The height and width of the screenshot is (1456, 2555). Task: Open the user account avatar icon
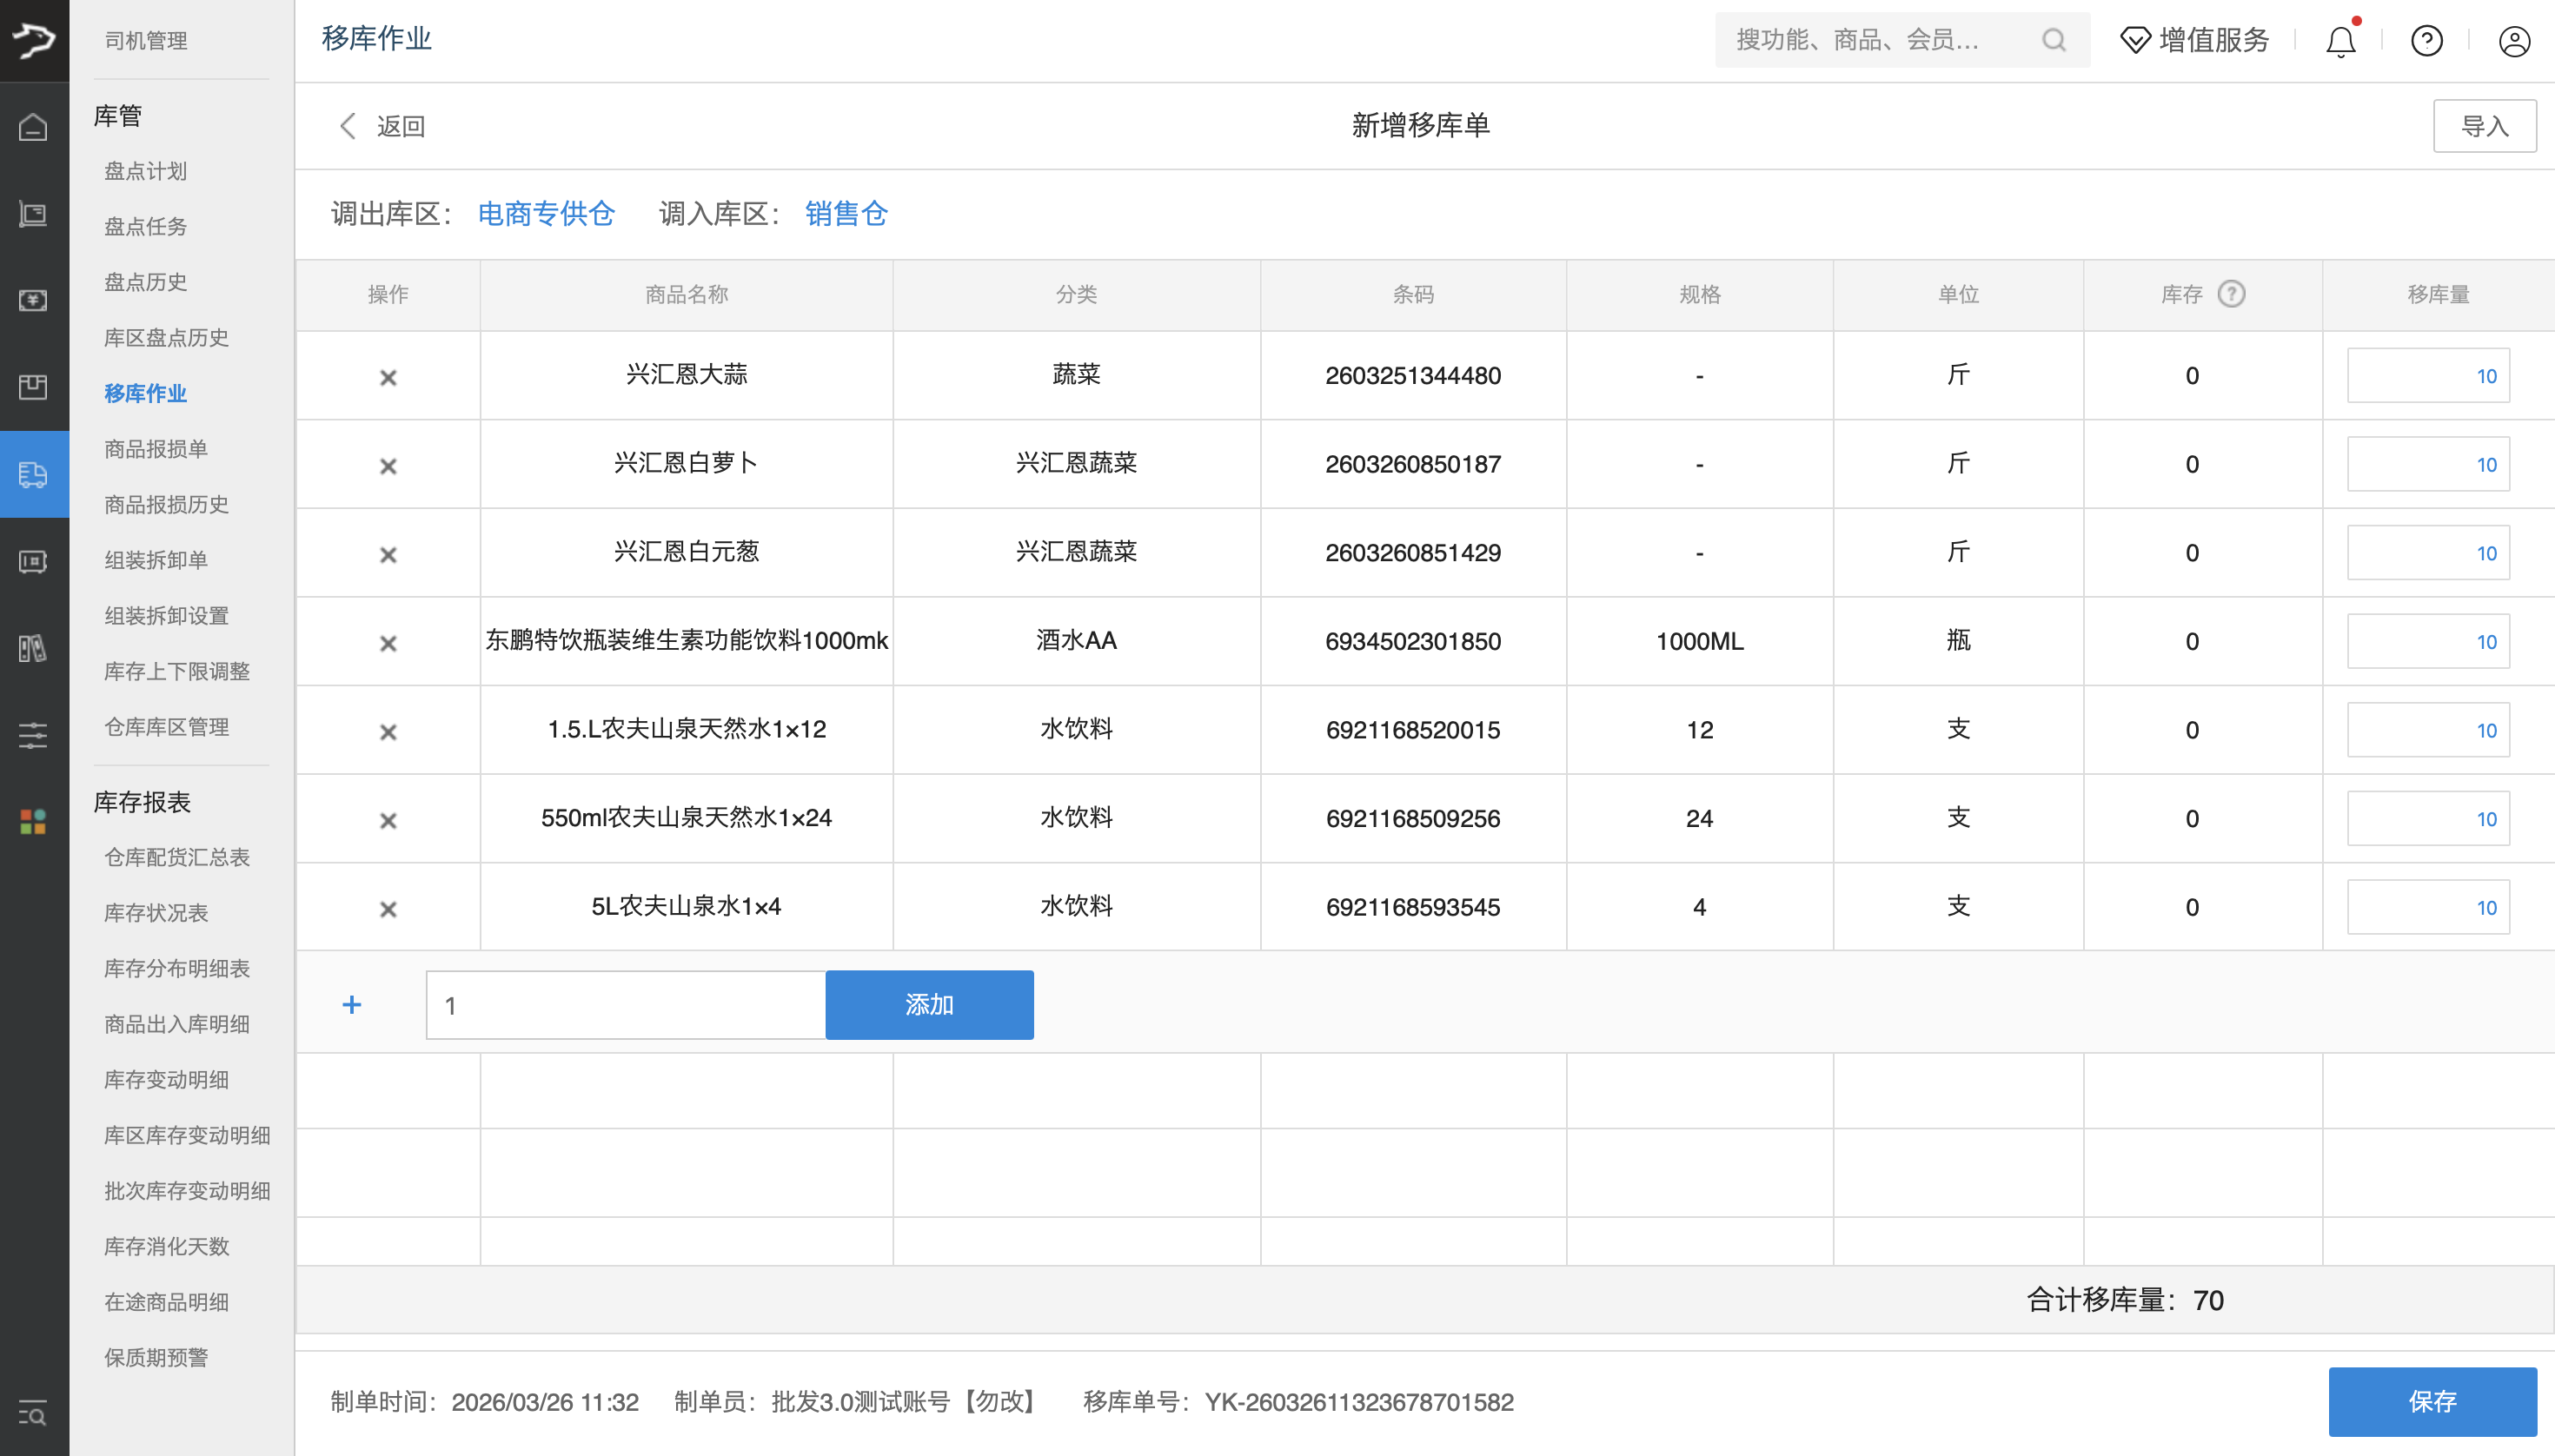coord(2513,41)
